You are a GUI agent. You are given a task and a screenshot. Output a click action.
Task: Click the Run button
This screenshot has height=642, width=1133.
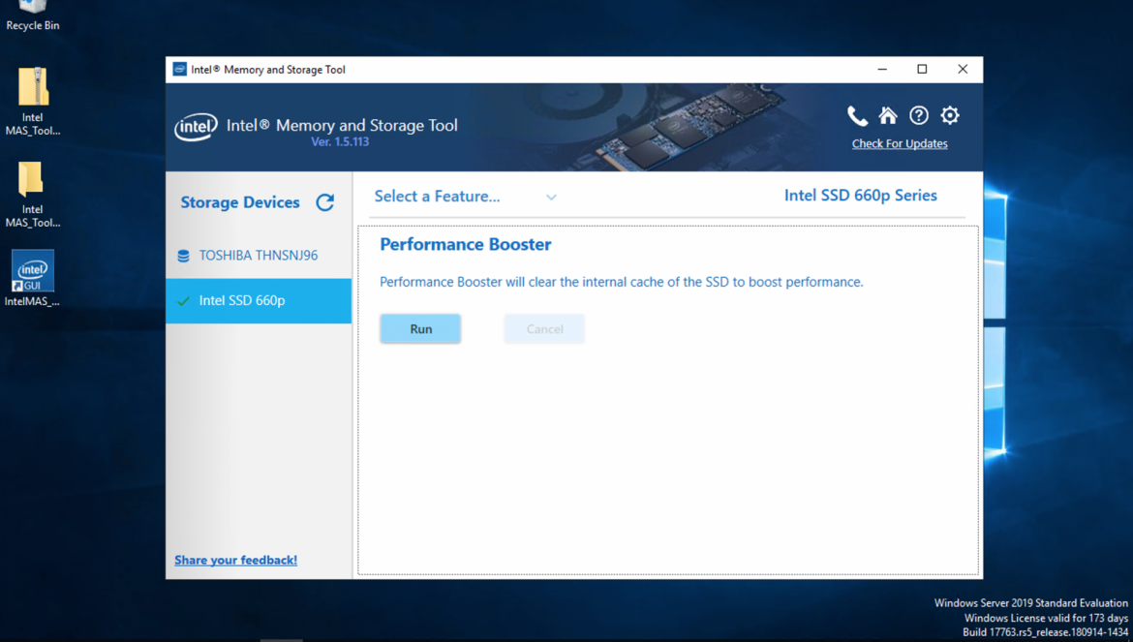pos(420,328)
